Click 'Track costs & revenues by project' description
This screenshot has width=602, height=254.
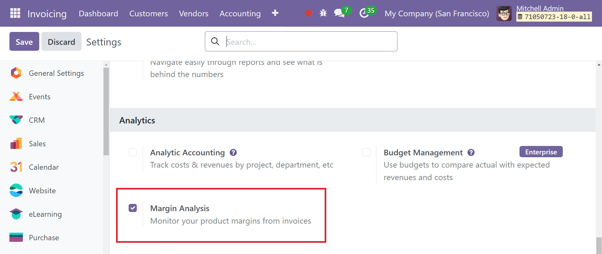point(242,165)
